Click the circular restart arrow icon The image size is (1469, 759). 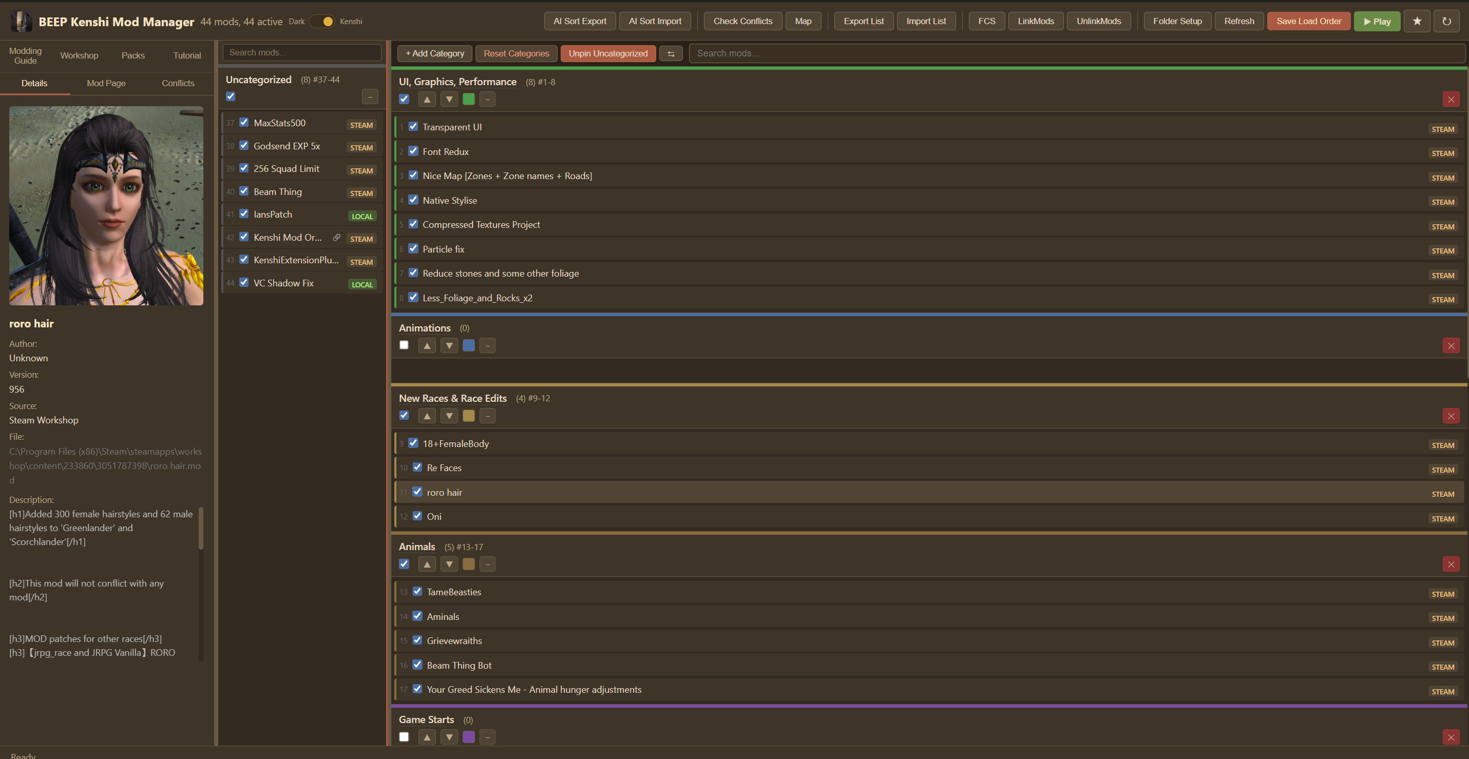(1446, 21)
